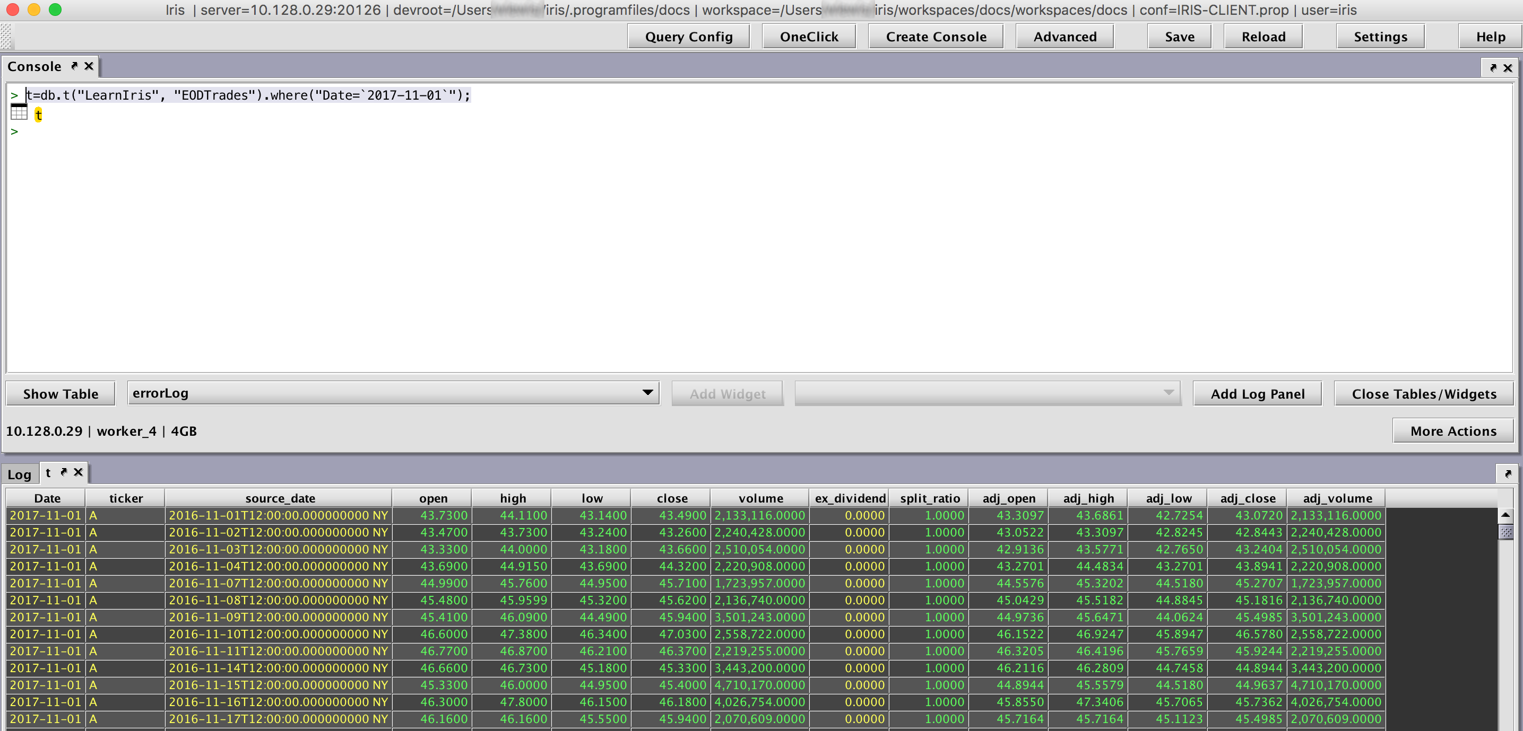Close the Console tab using its X icon
The image size is (1523, 731).
pos(89,66)
